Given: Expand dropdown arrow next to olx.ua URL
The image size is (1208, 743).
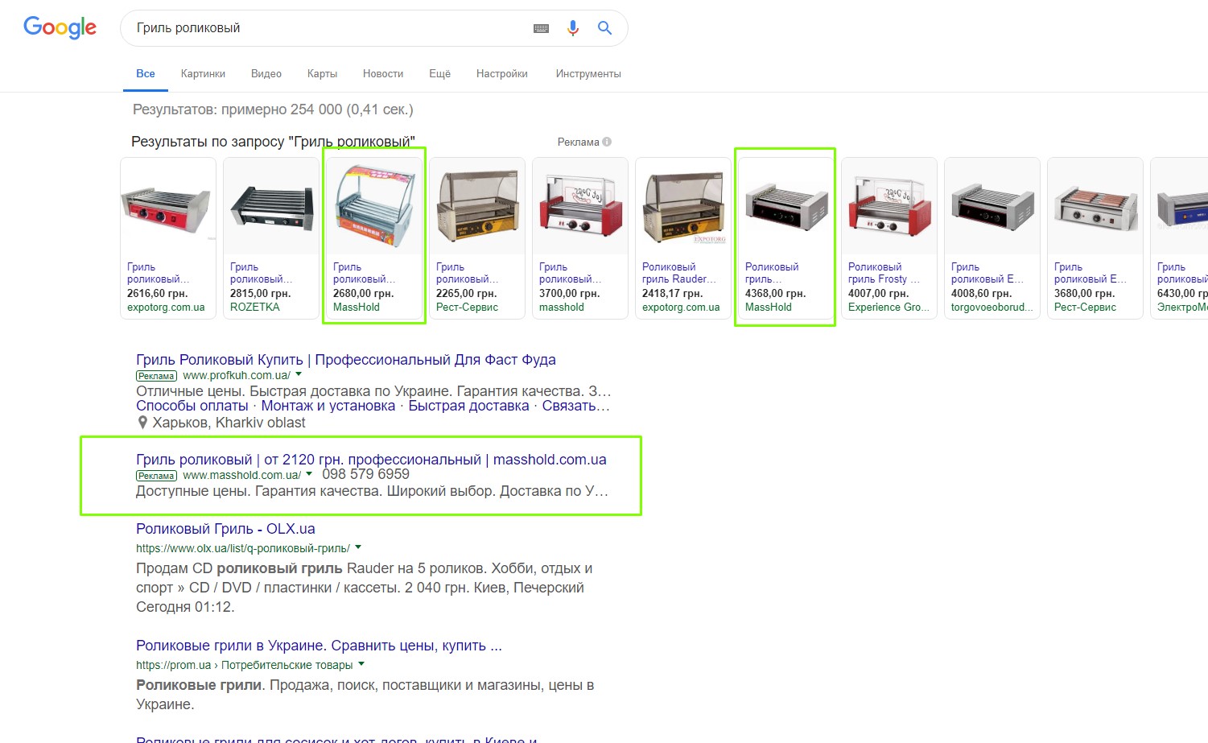Looking at the screenshot, I should click(358, 547).
